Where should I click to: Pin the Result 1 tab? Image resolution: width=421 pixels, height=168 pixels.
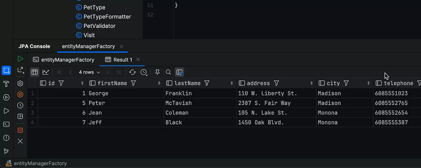pyautogui.click(x=157, y=72)
